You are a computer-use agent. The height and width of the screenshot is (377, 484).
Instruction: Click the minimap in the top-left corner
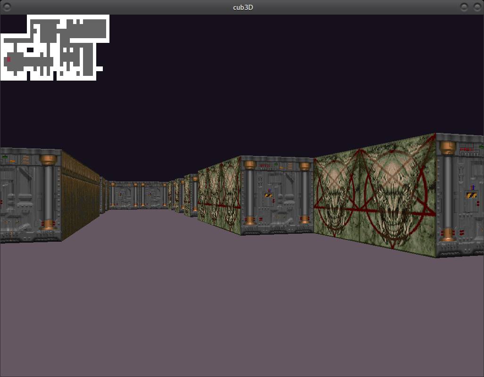point(55,48)
